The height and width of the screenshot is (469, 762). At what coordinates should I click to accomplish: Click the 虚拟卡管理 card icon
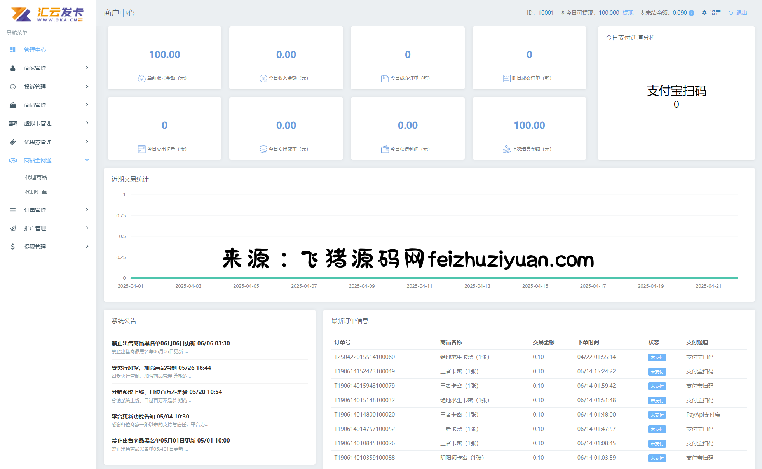coord(13,123)
